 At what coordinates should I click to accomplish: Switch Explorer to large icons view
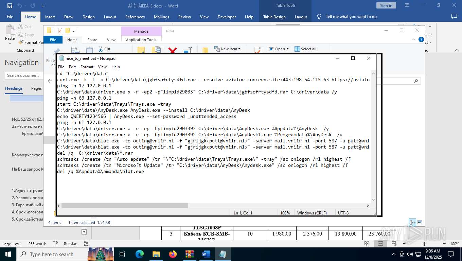tap(420, 223)
